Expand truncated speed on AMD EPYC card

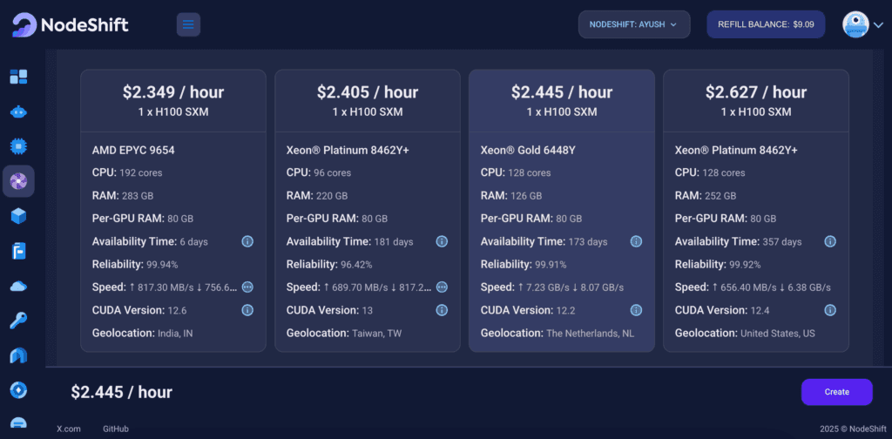click(x=247, y=287)
